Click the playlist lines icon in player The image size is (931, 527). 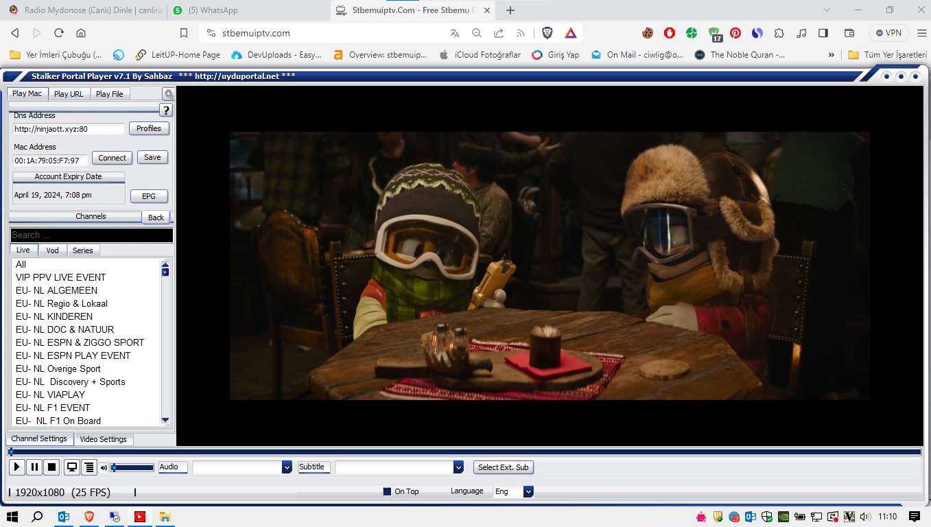click(89, 467)
